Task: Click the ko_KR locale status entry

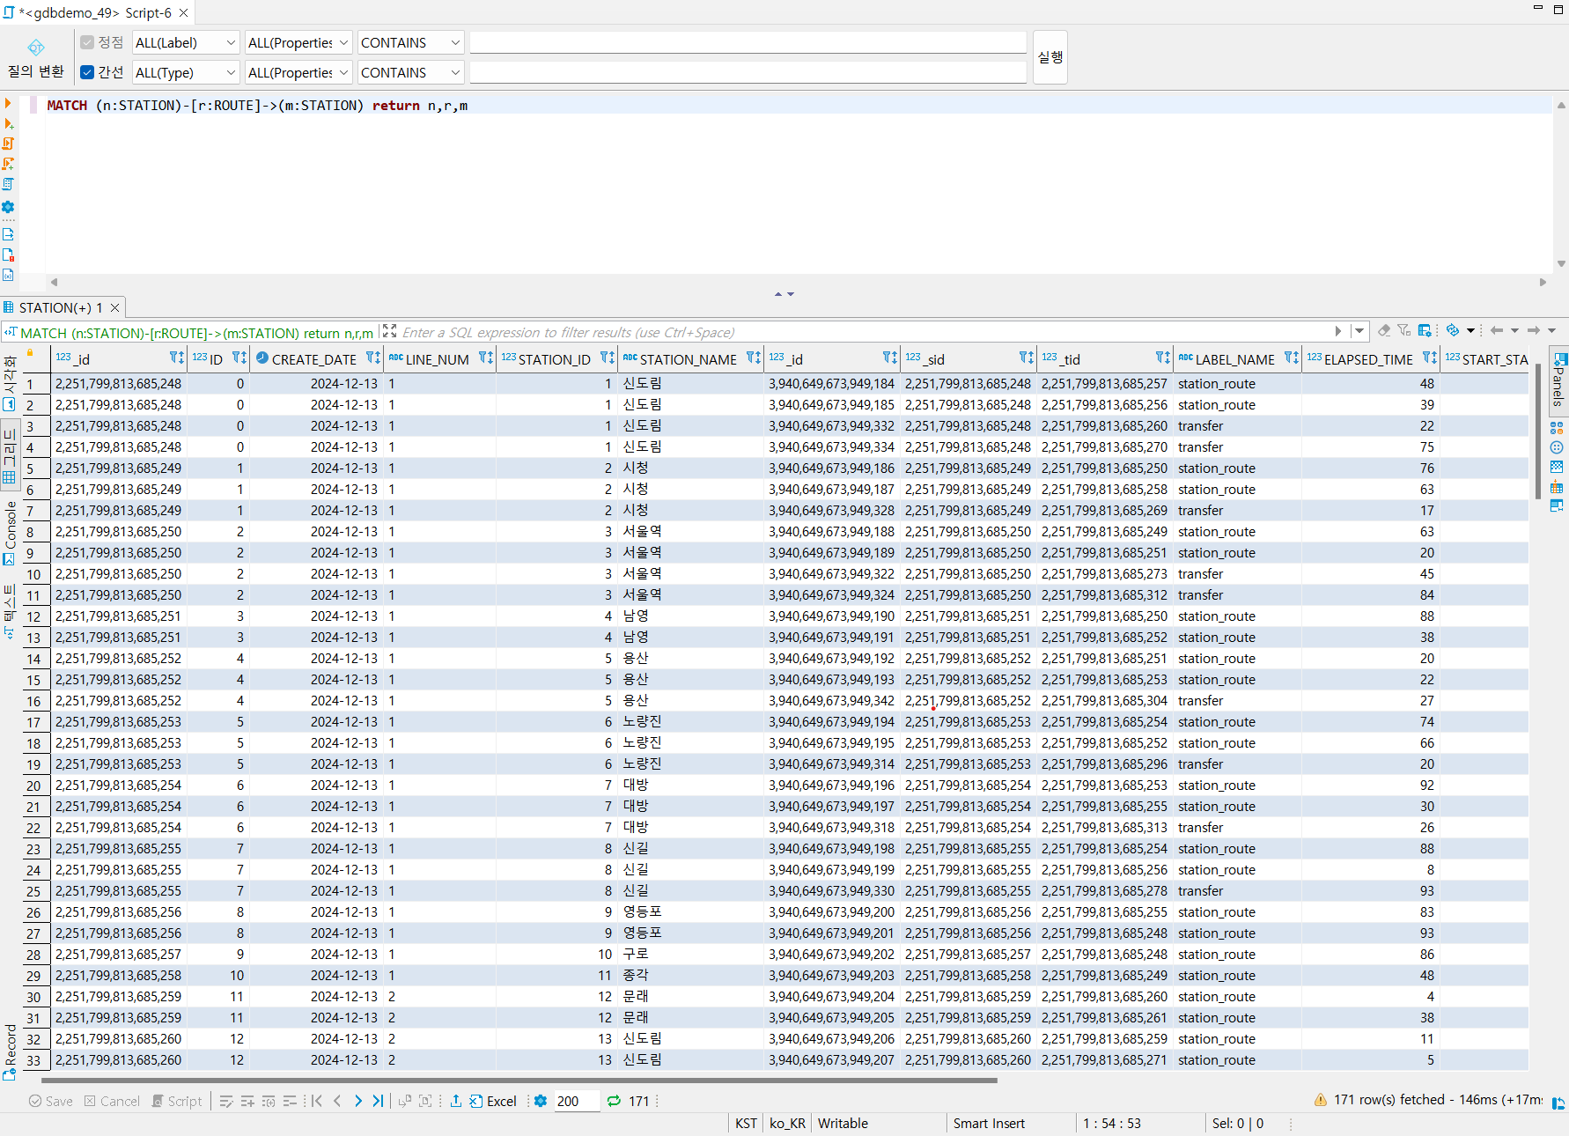Action: pos(787,1123)
